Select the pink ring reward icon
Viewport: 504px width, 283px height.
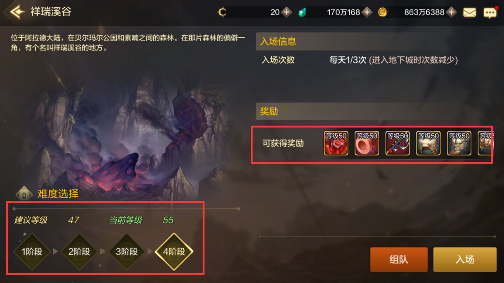pyautogui.click(x=367, y=143)
